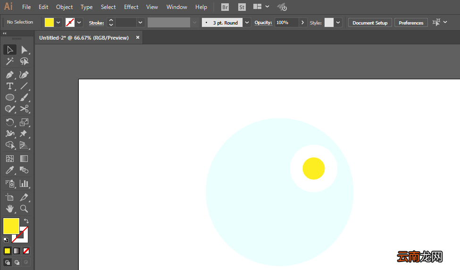The width and height of the screenshot is (460, 270).
Task: Select the Line Segment tool
Action: 24,86
